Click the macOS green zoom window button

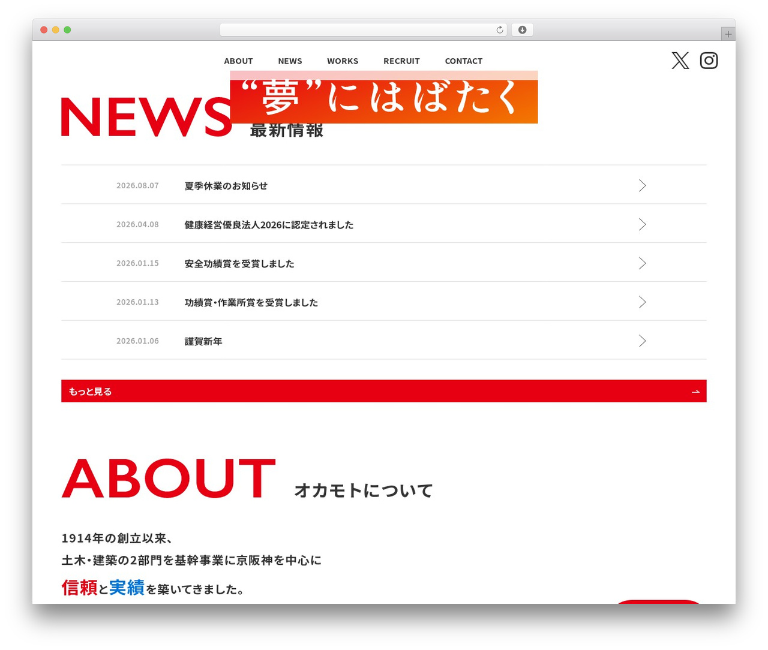tap(67, 30)
